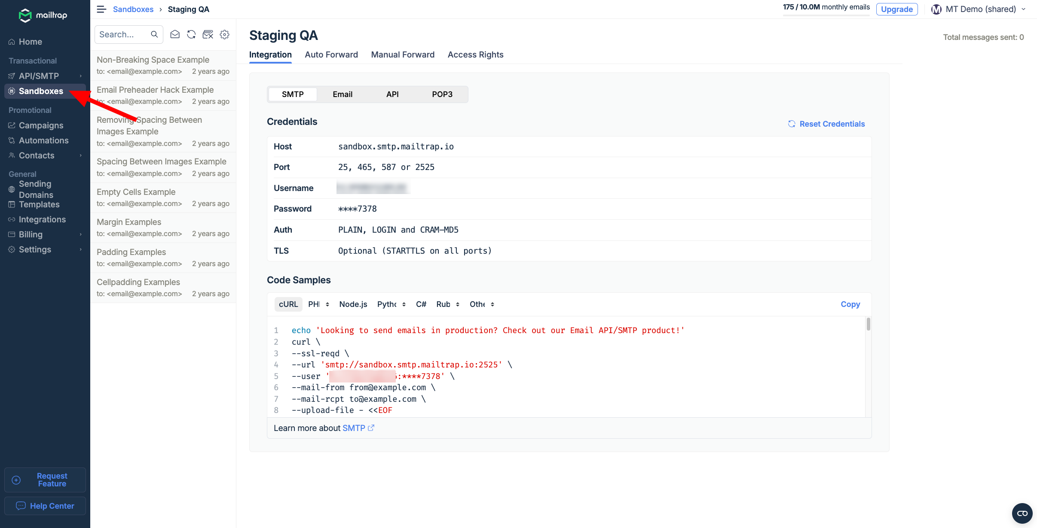
Task: Click the clear inbox icon
Action: point(208,34)
